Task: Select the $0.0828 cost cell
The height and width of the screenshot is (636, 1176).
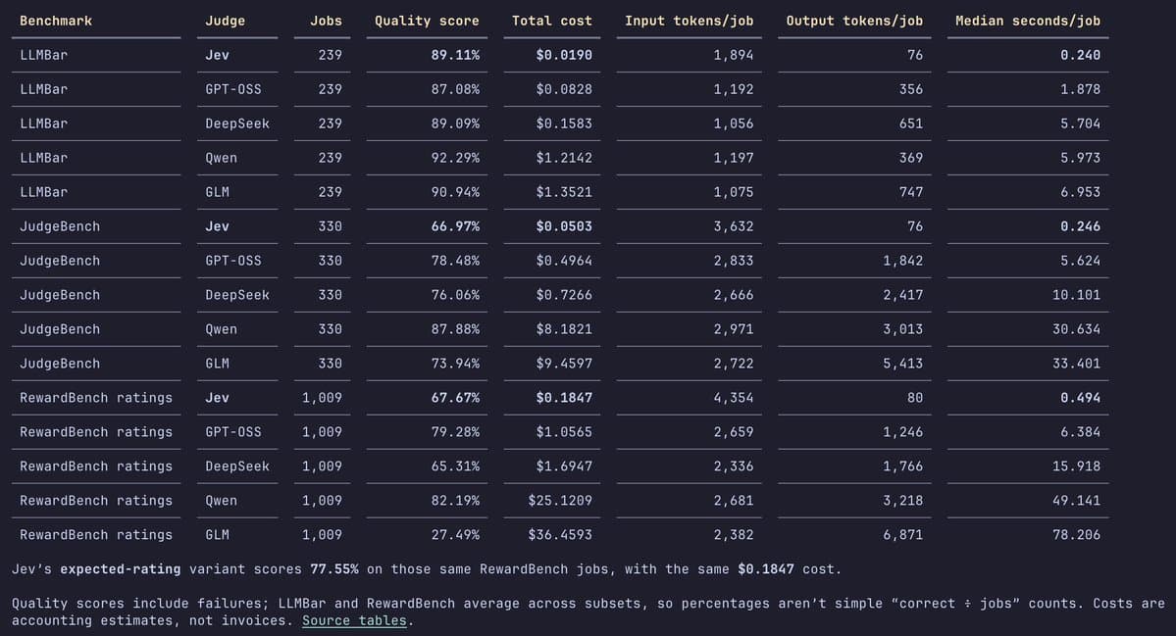Action: pyautogui.click(x=564, y=89)
